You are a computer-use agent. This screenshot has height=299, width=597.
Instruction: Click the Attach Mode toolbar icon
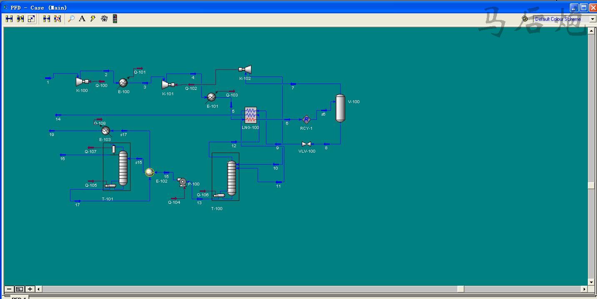(9, 19)
